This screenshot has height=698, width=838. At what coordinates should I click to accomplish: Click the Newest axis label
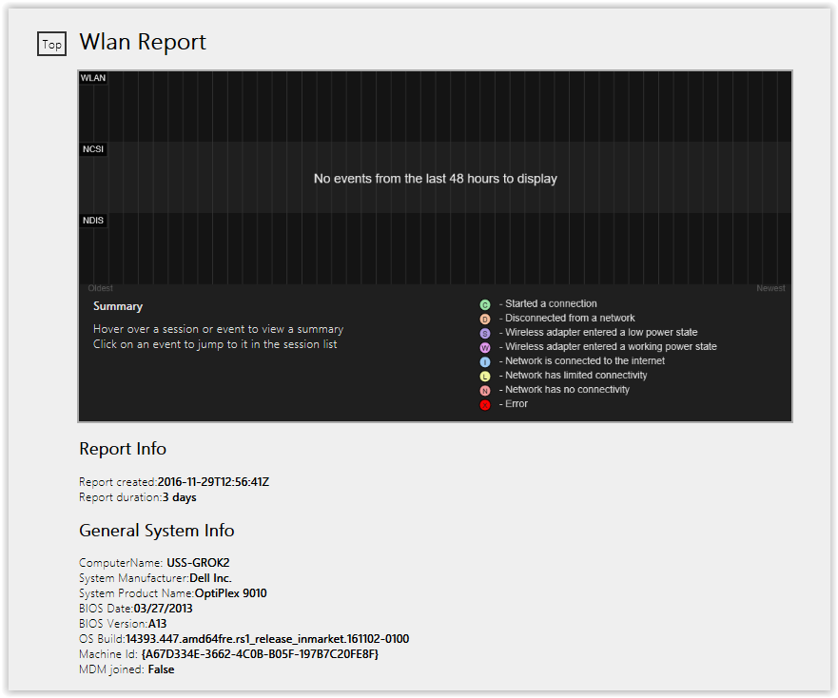coord(770,288)
